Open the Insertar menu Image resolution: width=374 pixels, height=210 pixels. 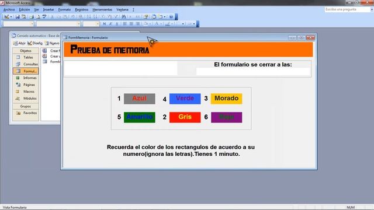point(49,9)
